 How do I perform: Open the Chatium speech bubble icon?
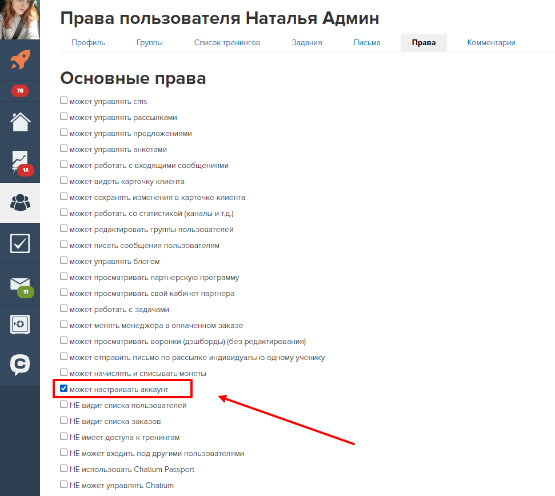point(20,365)
